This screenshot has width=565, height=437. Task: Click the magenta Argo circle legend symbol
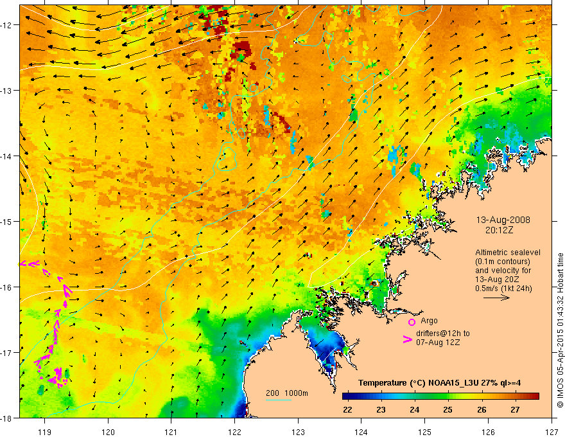point(412,322)
